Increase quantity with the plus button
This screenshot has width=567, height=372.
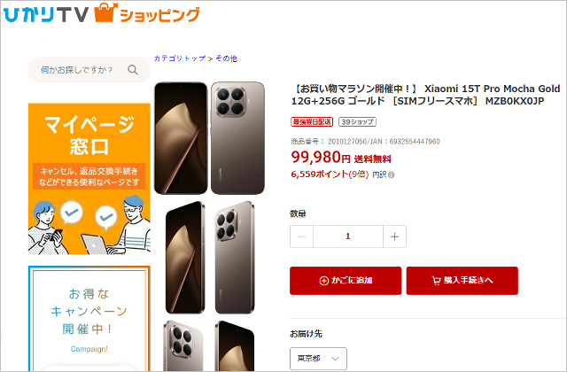pos(394,236)
